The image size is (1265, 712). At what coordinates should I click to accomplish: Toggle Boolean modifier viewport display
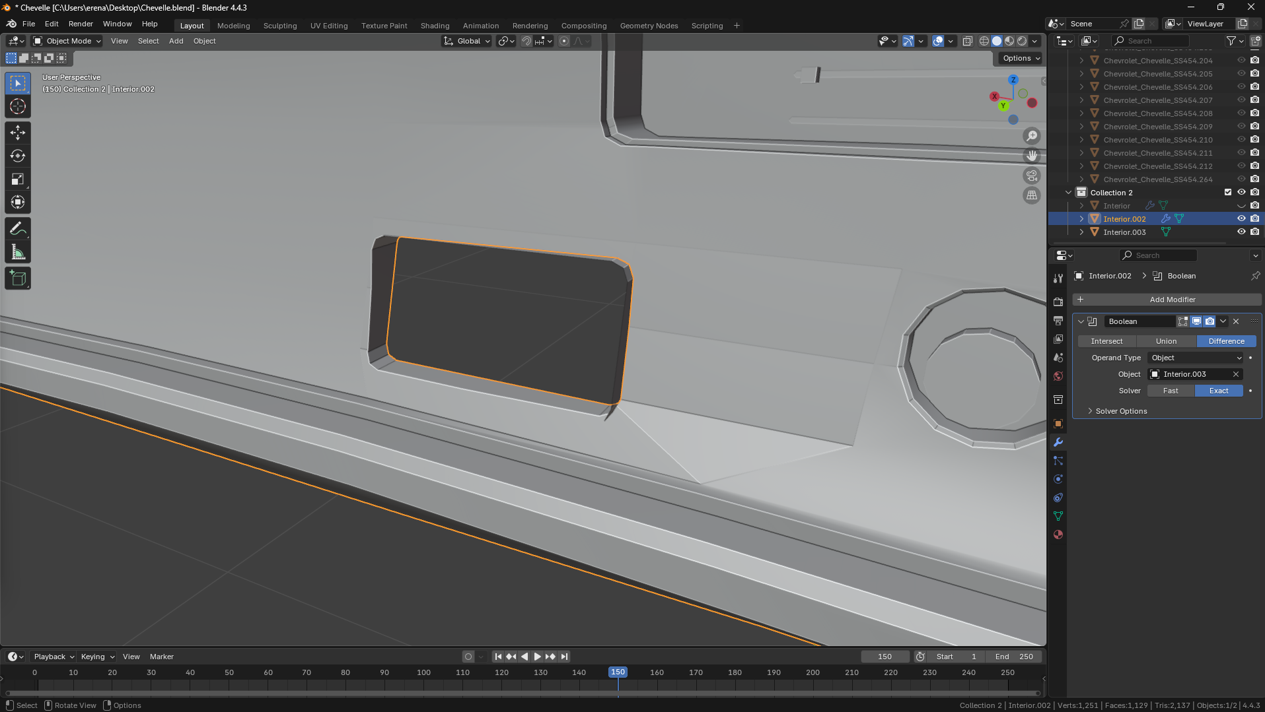(1196, 321)
